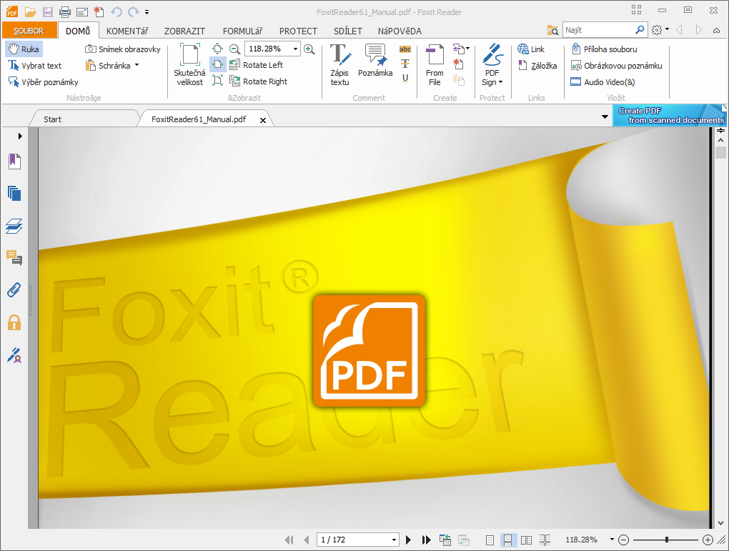The image size is (729, 551).
Task: Open the 1 / 172 page number dropdown
Action: point(394,540)
